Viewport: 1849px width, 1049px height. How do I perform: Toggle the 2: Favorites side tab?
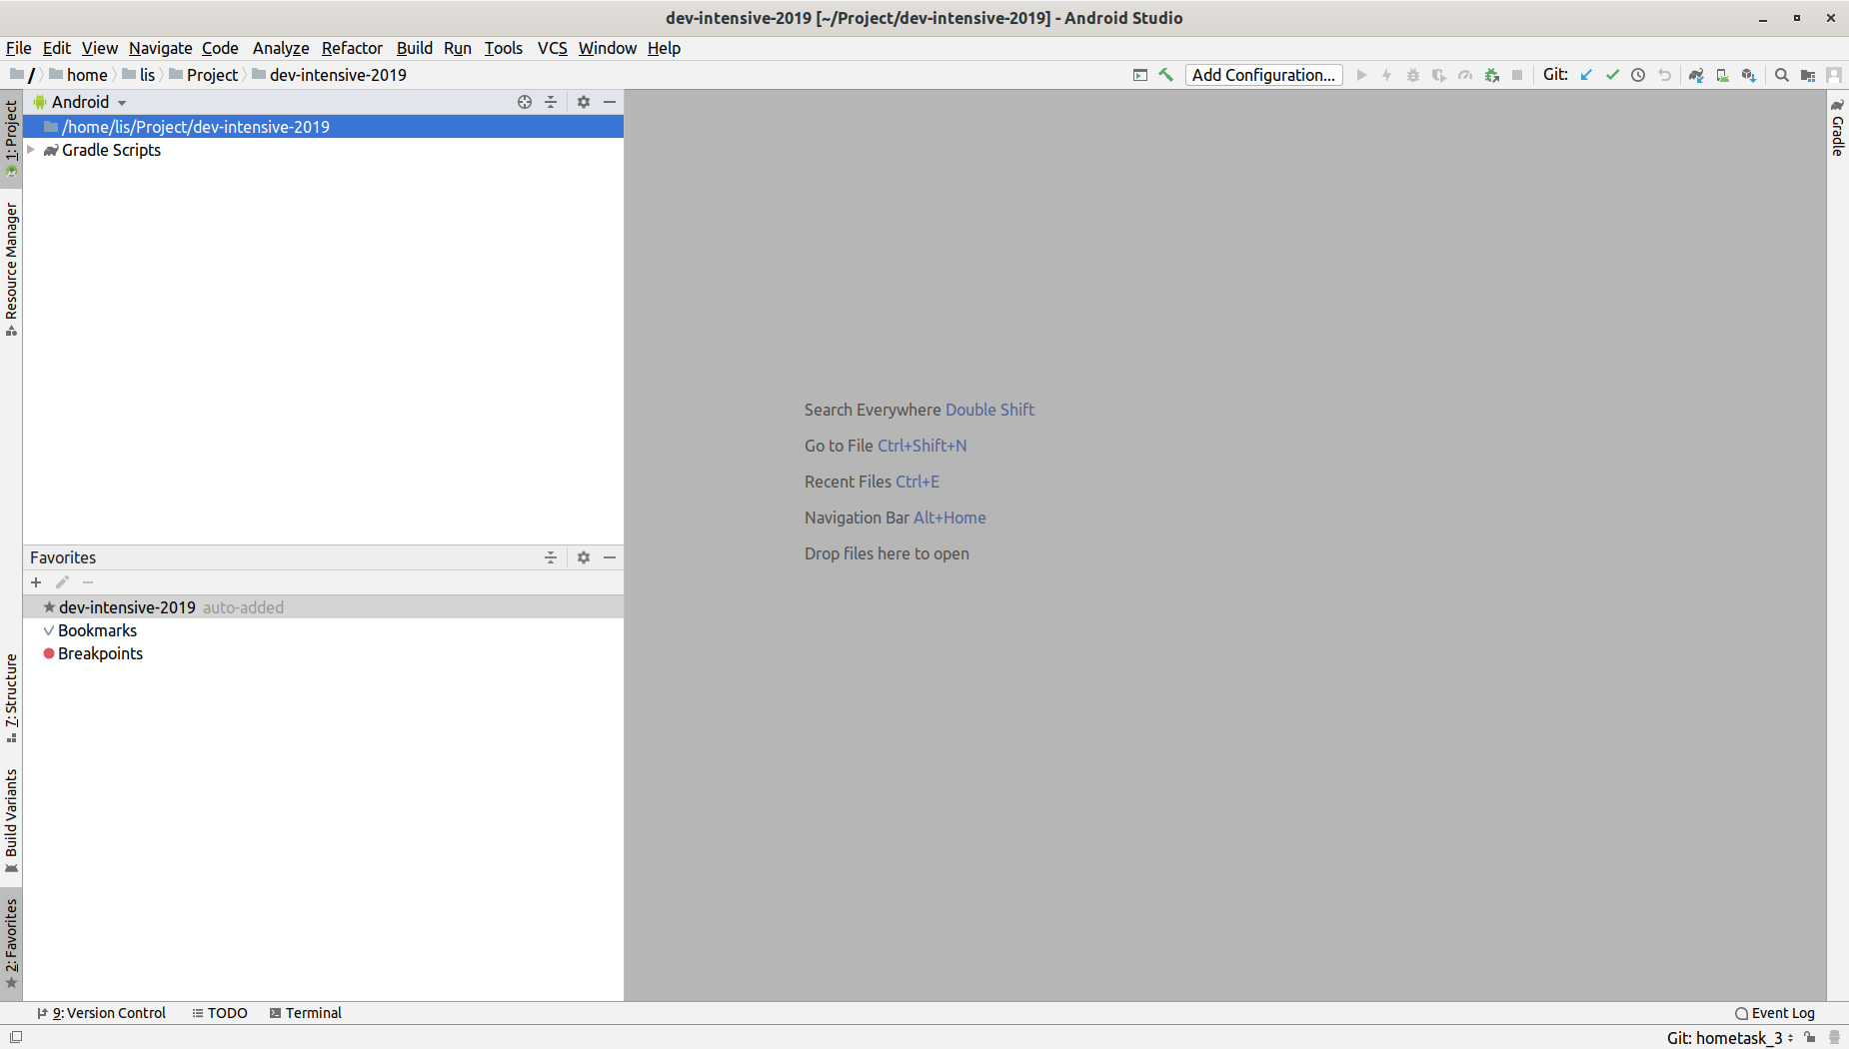(11, 942)
